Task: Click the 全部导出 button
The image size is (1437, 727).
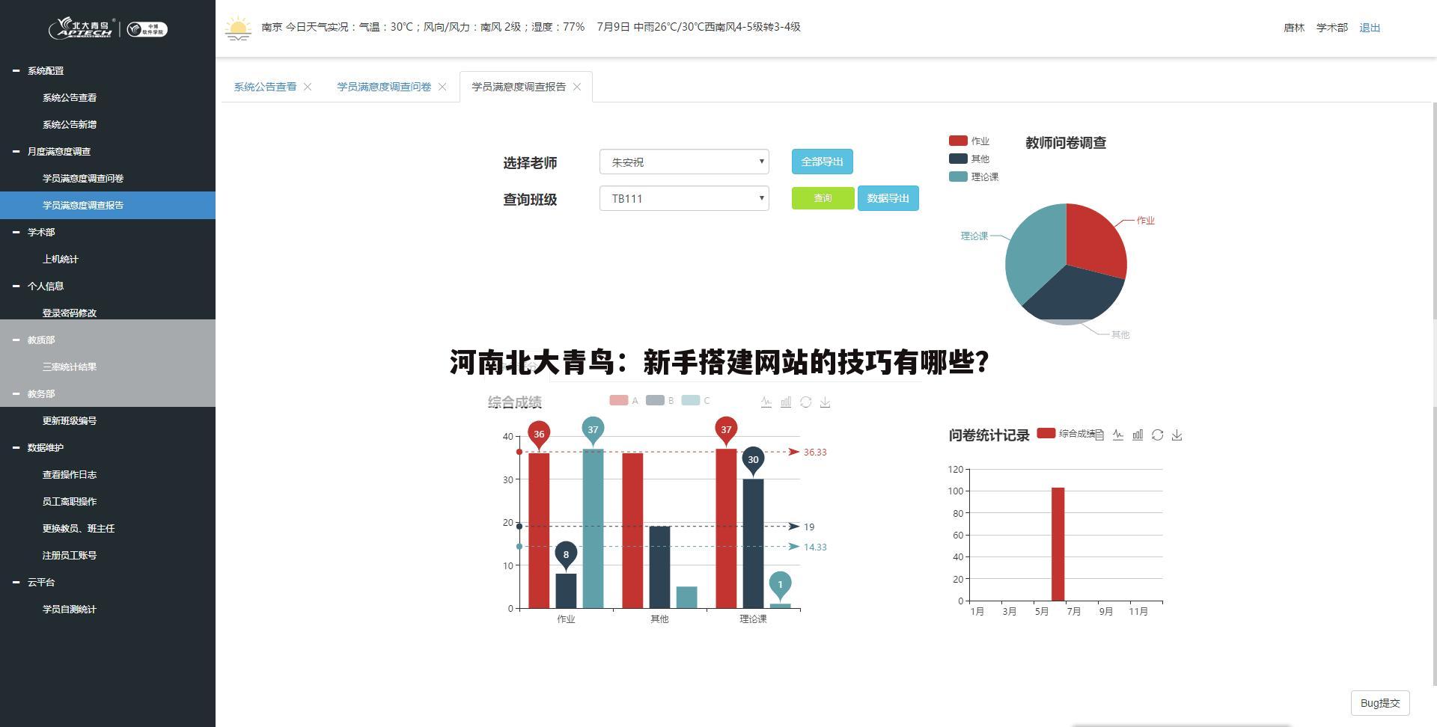Action: pos(822,162)
